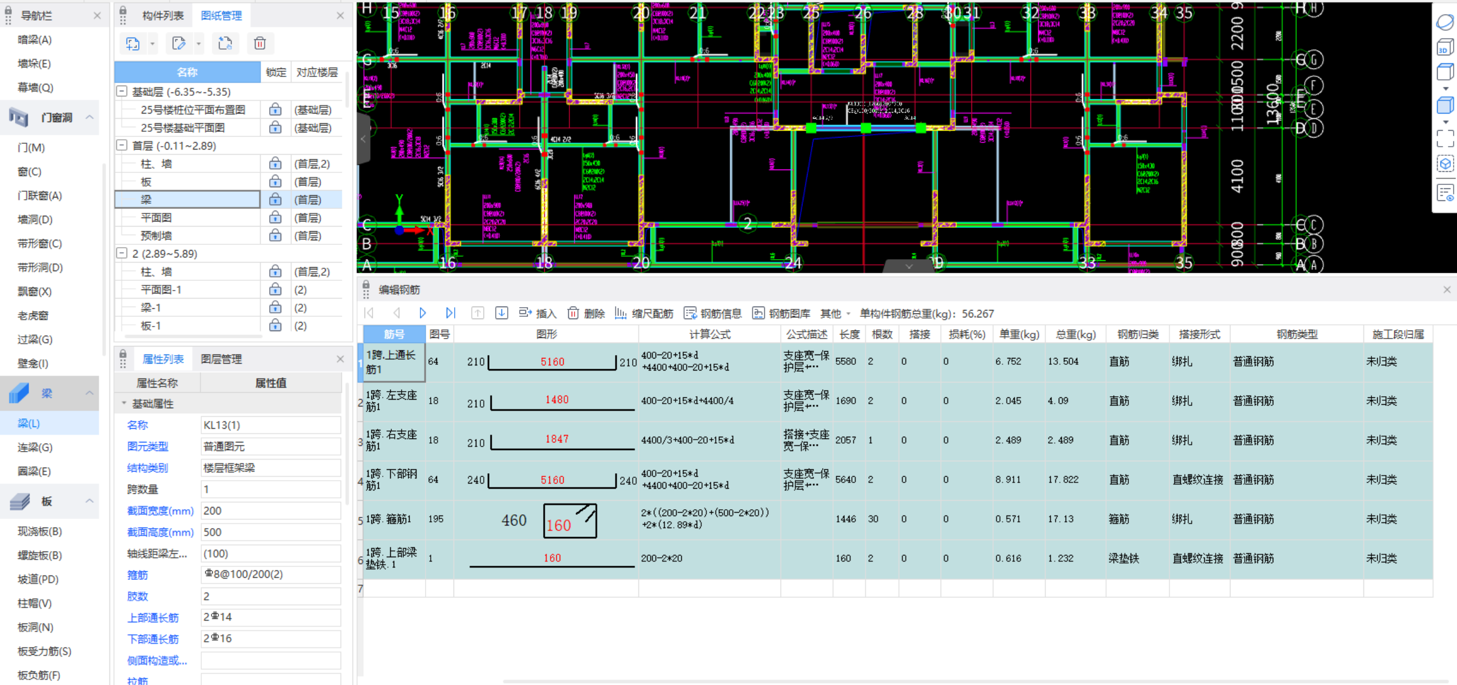
Task: Toggle lock for 25号楼桩位平面布置图
Action: pos(275,110)
